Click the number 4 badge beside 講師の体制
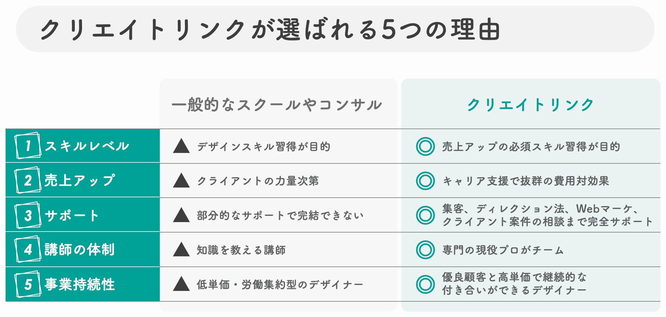666x317 pixels. 28,249
